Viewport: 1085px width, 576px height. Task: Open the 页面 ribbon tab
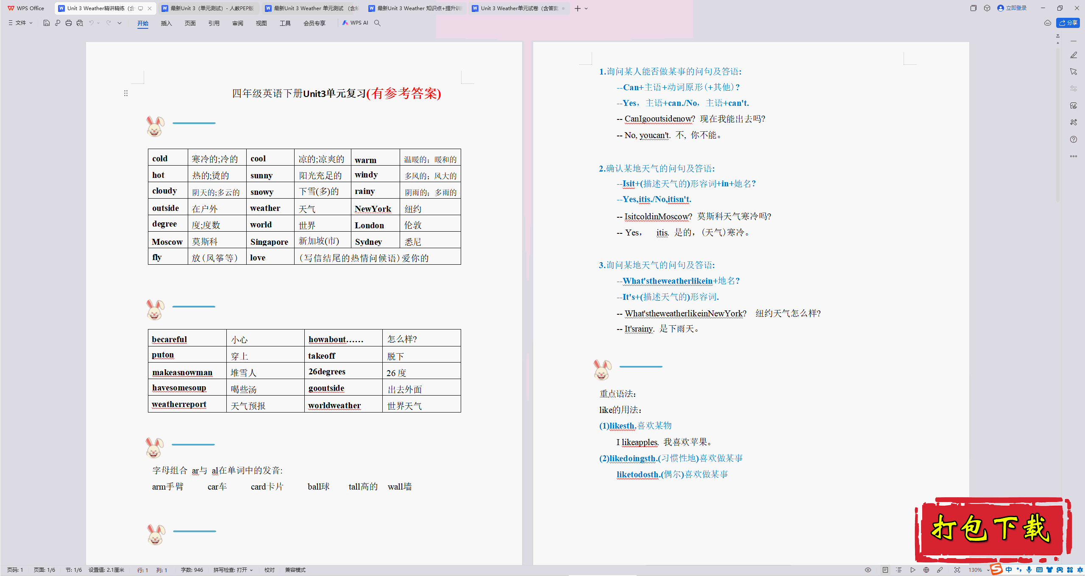tap(190, 23)
